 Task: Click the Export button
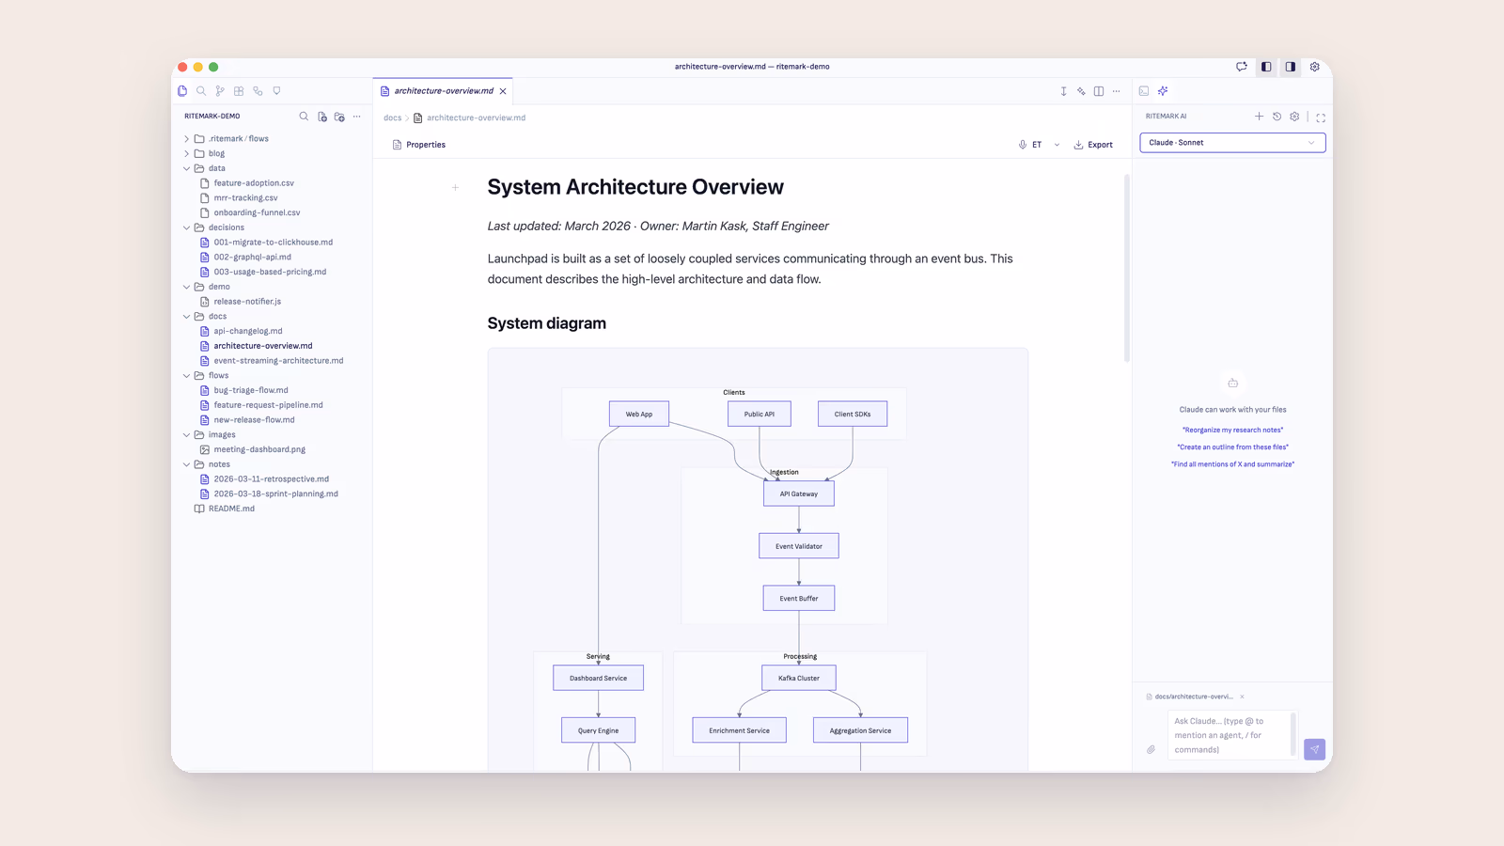(1093, 145)
